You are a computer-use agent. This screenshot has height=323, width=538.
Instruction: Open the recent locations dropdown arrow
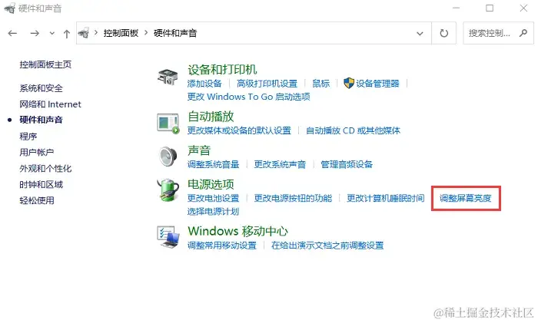51,33
